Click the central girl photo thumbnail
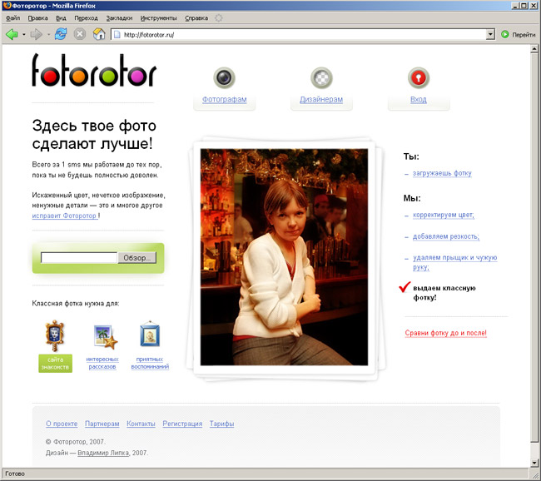The width and height of the screenshot is (541, 481). tap(285, 256)
